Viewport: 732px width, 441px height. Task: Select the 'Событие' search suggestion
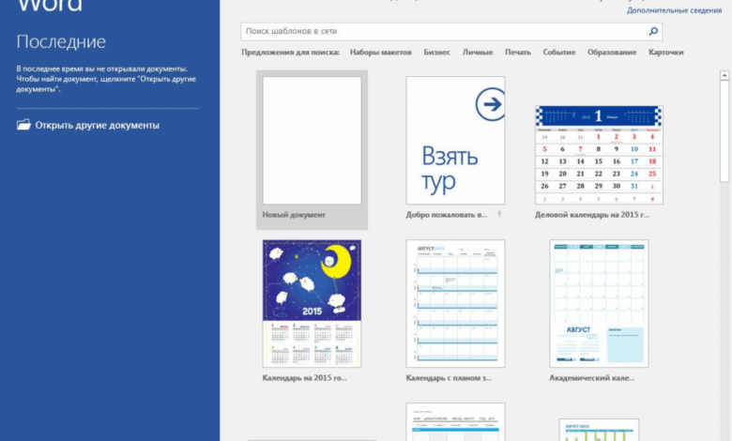[559, 53]
